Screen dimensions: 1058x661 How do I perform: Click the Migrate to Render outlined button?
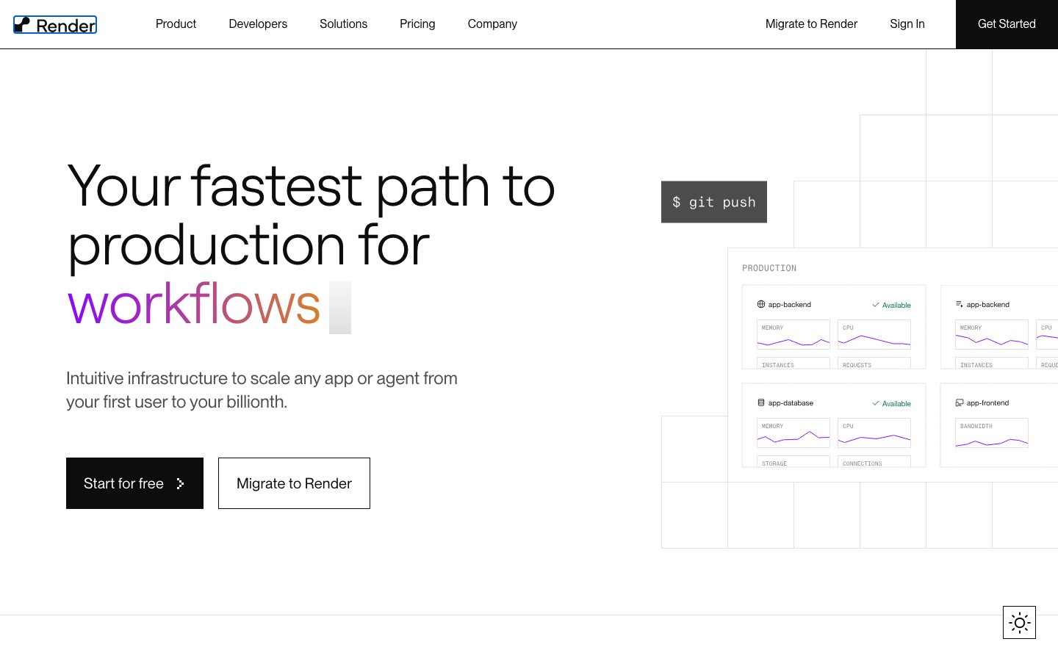pyautogui.click(x=294, y=483)
